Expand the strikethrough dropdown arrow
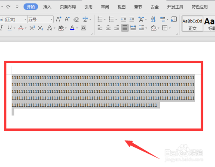The width and height of the screenshot is (215, 167). coord(26,28)
